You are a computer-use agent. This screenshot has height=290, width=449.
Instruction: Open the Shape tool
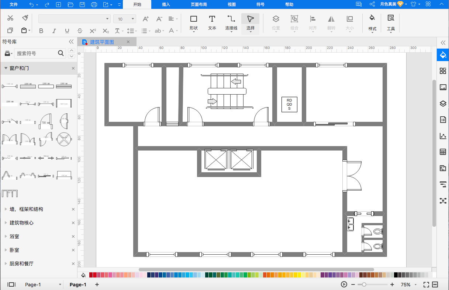coord(193,22)
